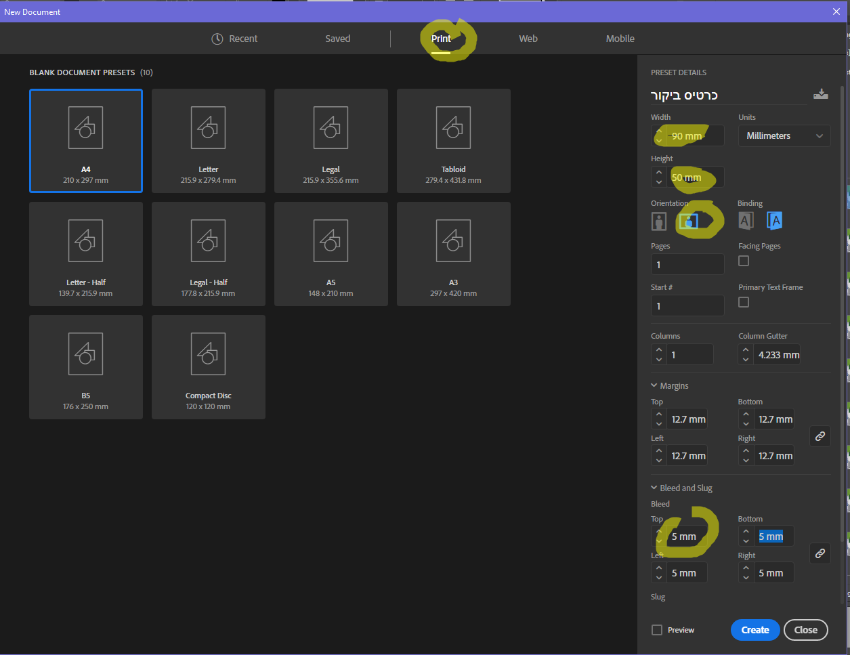Open the Saved tab
The height and width of the screenshot is (655, 850).
(x=337, y=39)
